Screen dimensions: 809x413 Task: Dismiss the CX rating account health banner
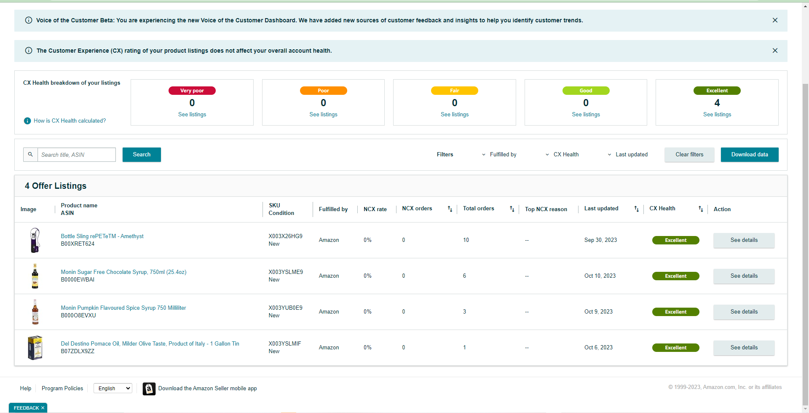click(x=775, y=51)
